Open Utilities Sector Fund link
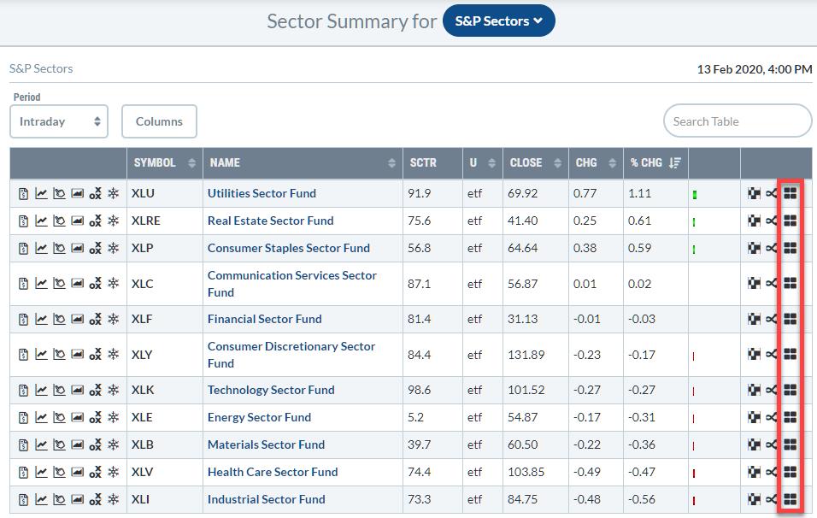The image size is (817, 518). pyautogui.click(x=262, y=194)
